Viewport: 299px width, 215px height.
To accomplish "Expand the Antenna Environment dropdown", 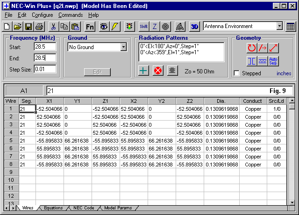I will click(x=279, y=27).
